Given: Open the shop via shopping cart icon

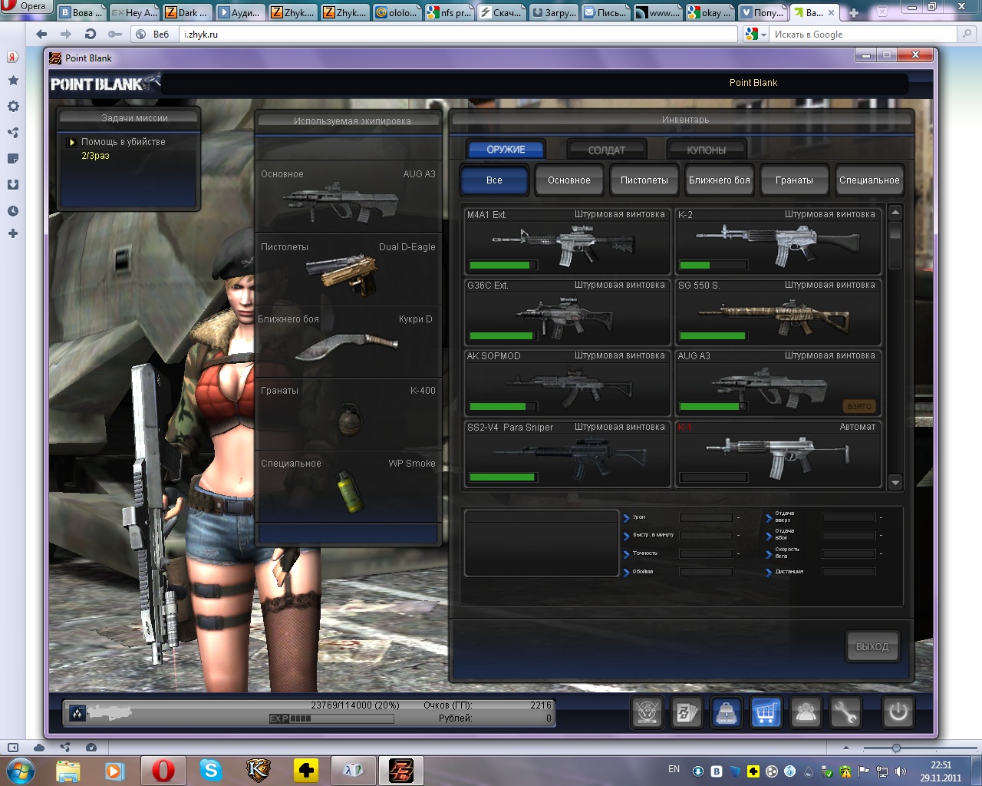Looking at the screenshot, I should point(766,713).
